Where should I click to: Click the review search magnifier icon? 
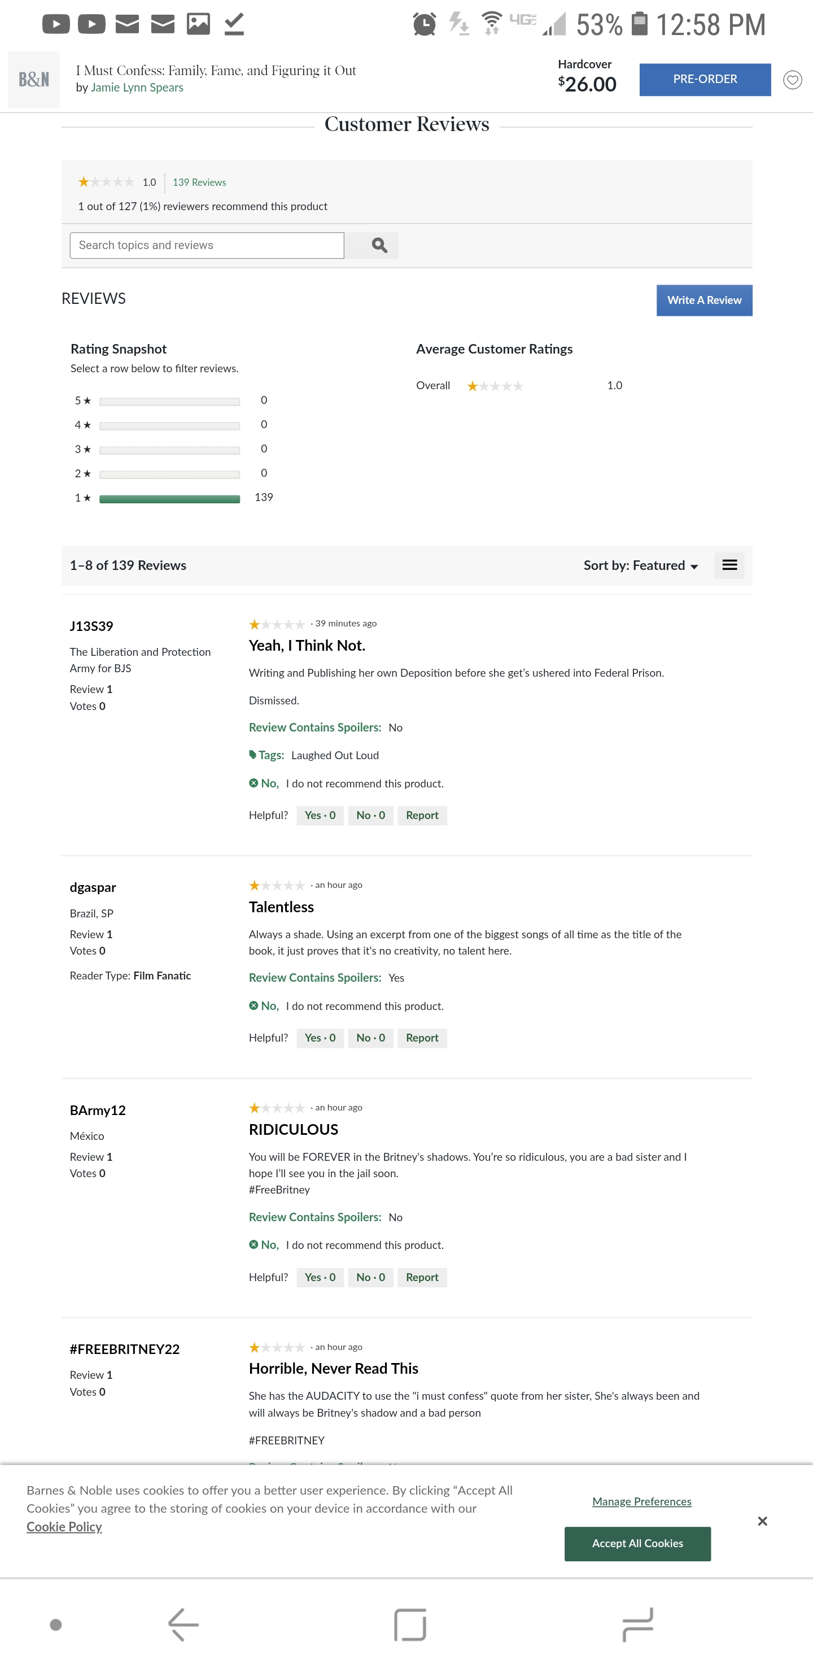click(x=379, y=245)
